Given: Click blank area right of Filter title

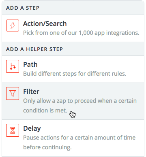Looking at the screenshot, I should (x=90, y=91).
